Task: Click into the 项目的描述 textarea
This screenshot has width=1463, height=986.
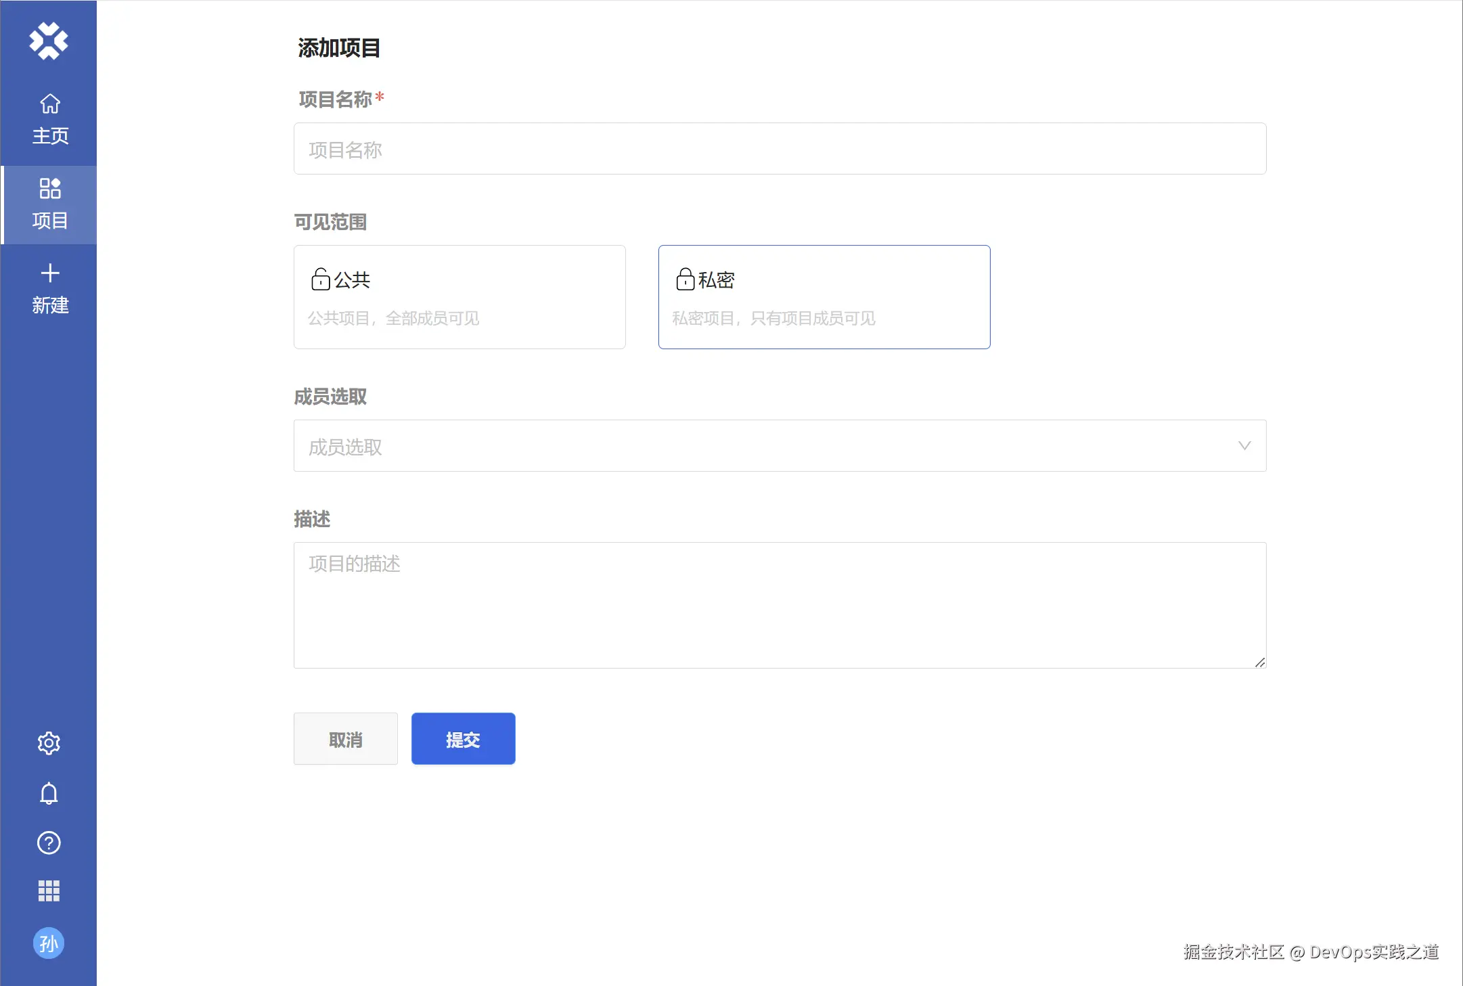Action: point(780,604)
